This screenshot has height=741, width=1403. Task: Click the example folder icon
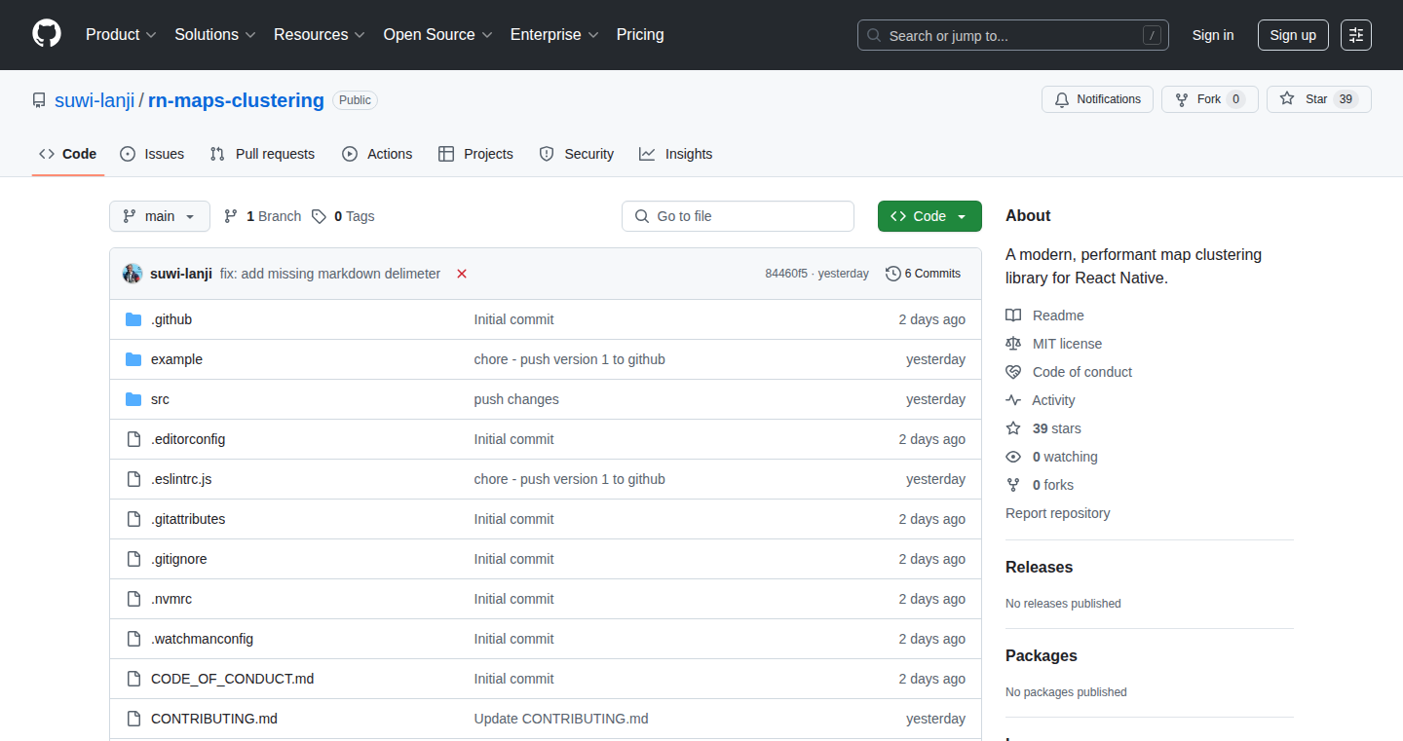(x=133, y=359)
